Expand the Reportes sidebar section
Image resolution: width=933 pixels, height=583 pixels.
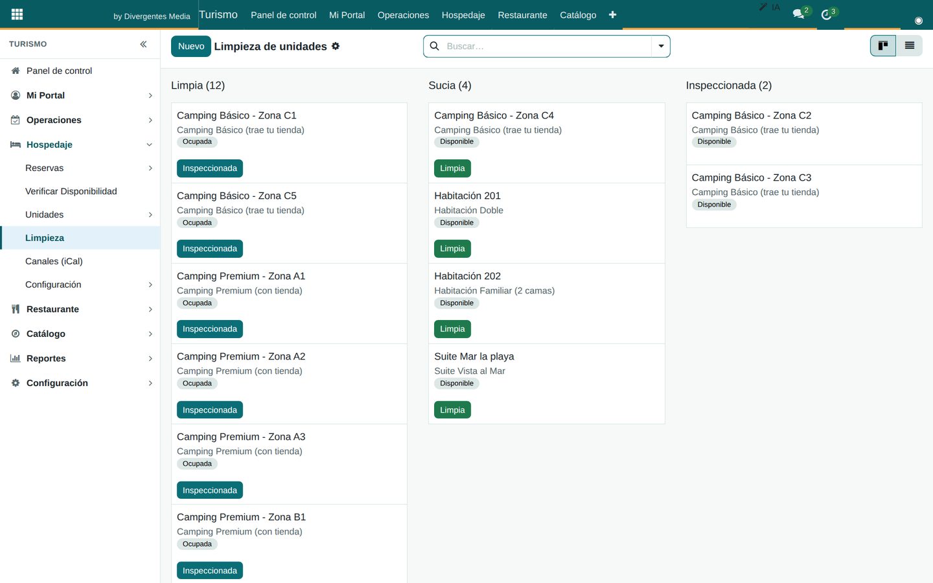click(150, 358)
